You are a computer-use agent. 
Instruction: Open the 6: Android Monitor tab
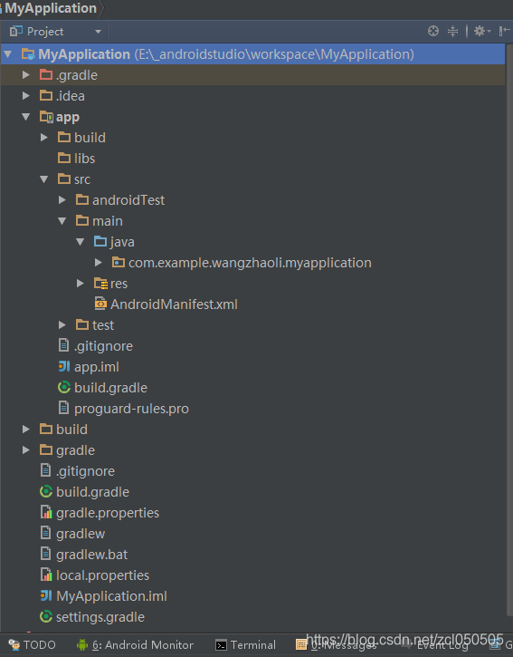pos(135,645)
